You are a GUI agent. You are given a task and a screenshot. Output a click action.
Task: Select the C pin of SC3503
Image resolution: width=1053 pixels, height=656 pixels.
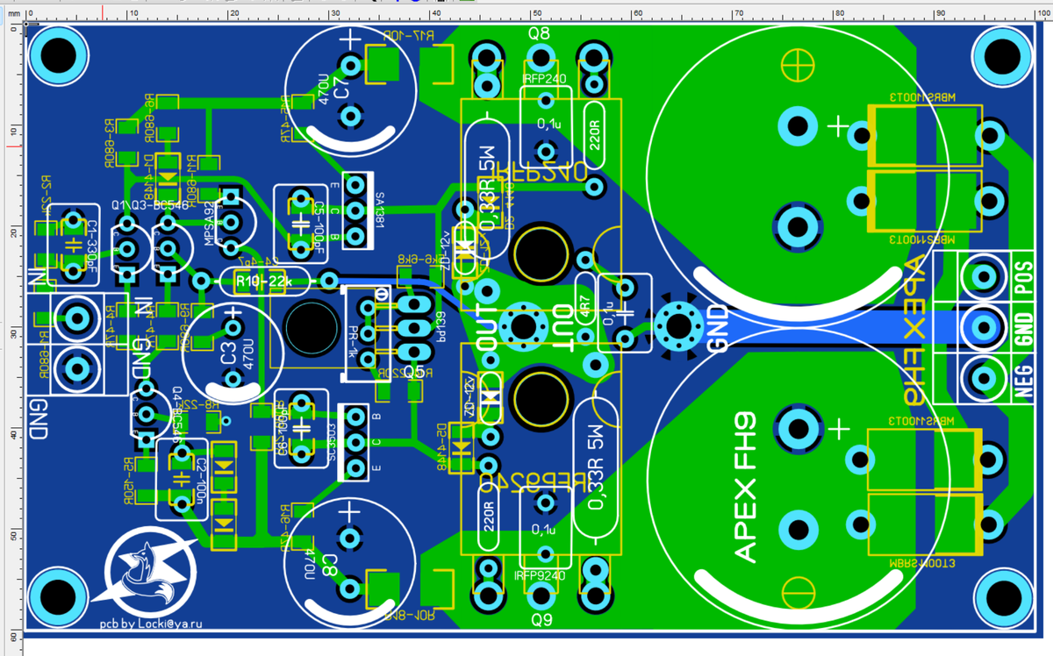[x=355, y=441]
